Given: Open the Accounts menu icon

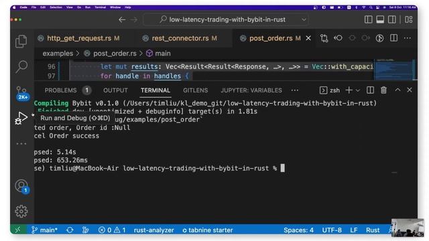Looking at the screenshot, I should coord(21,186).
